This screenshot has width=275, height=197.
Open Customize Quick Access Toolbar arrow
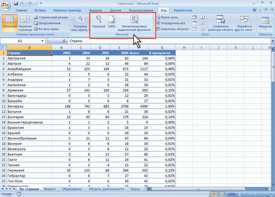(41, 4)
